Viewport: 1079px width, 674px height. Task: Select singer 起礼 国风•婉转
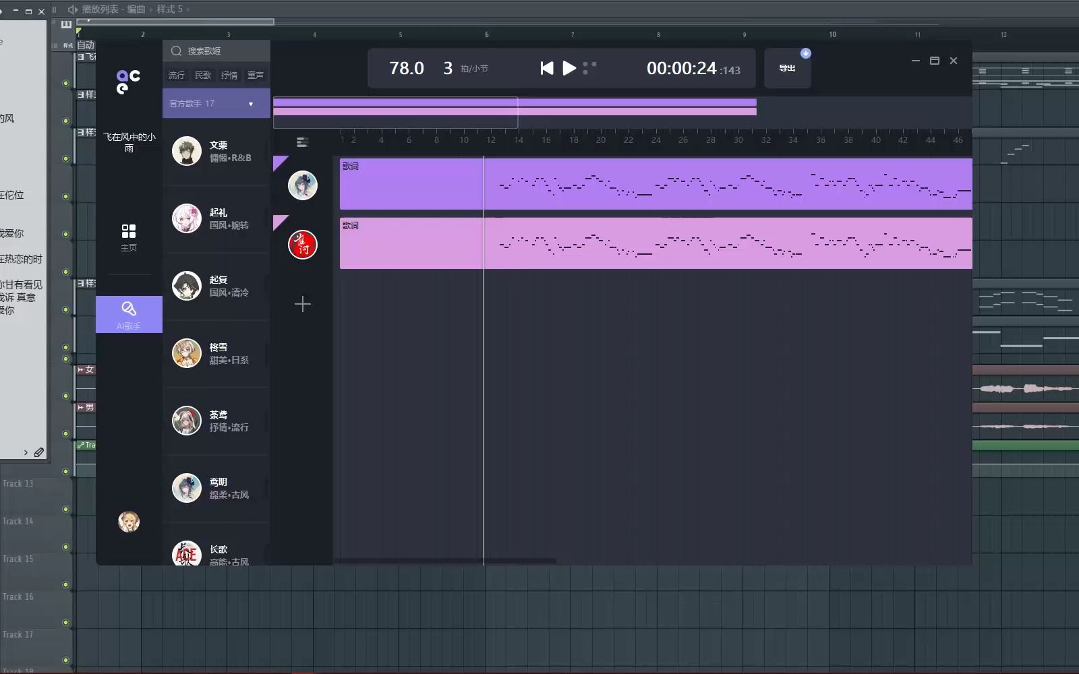(x=216, y=219)
